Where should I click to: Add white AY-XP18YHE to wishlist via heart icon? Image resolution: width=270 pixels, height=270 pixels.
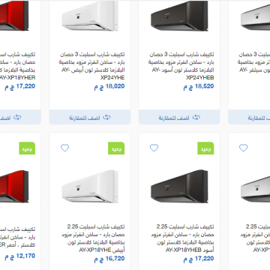64,148
